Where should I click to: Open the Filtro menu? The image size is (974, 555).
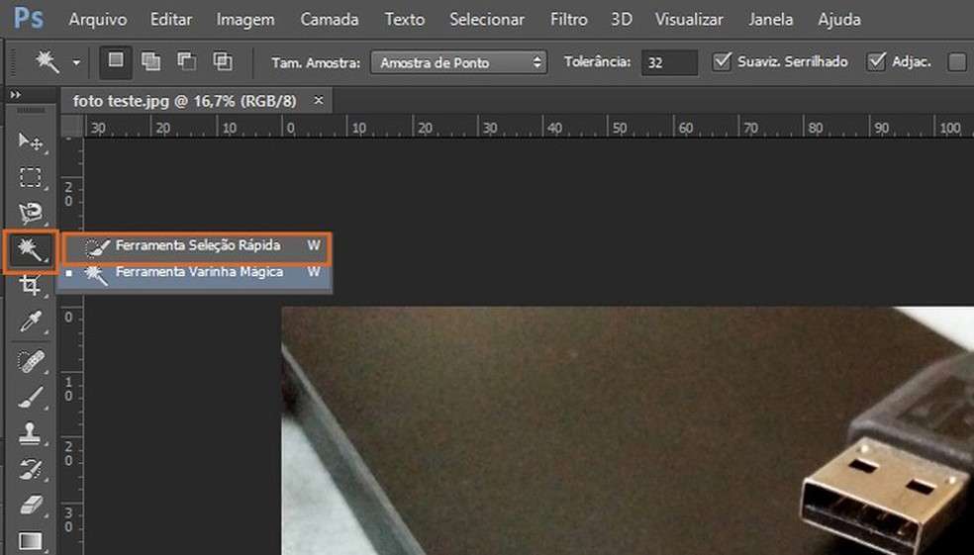[568, 20]
